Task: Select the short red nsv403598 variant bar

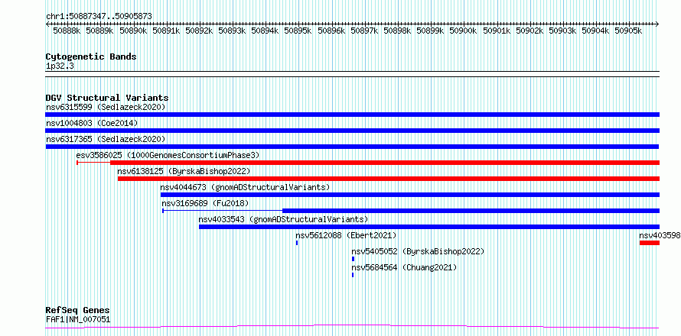Action: [650, 243]
